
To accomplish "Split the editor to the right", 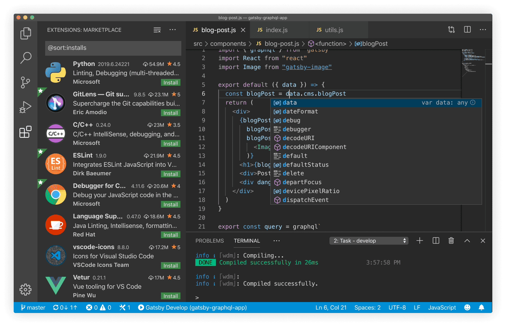I will [467, 30].
